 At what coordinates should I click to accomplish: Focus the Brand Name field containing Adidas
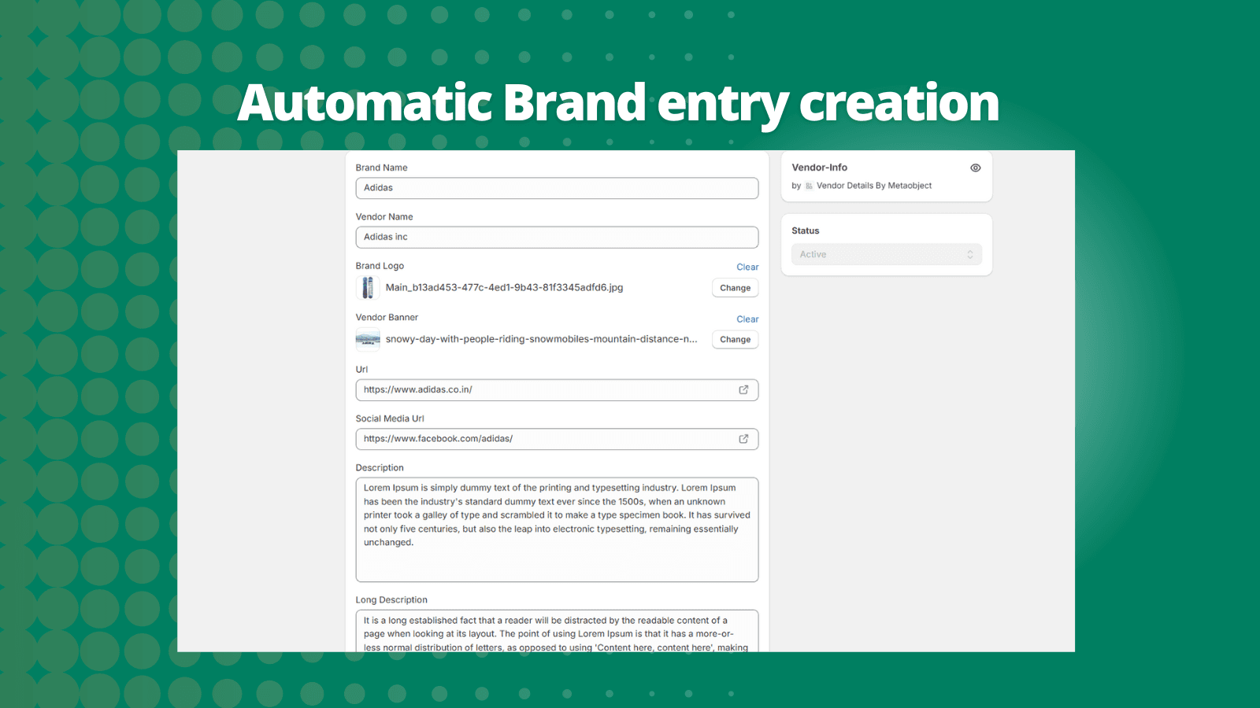coord(556,188)
